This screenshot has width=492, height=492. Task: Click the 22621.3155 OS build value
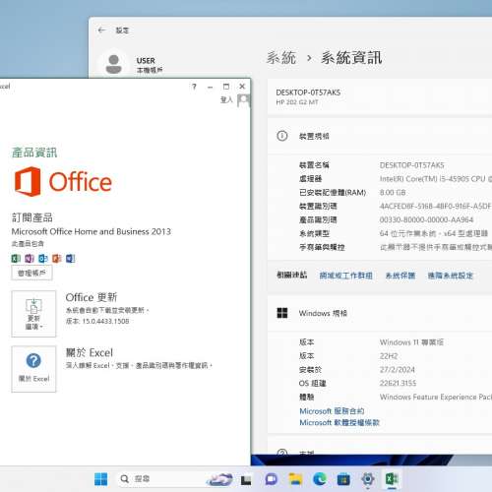pyautogui.click(x=398, y=383)
